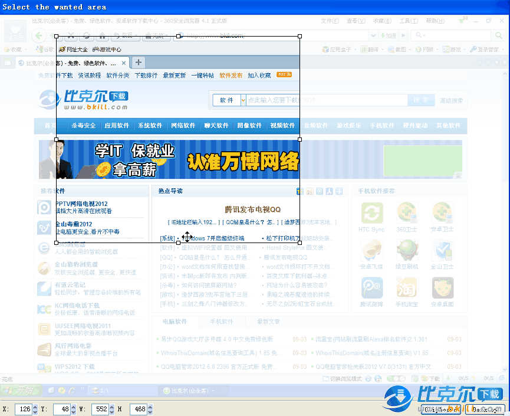Image resolution: width=510 pixels, height=416 pixels.
Task: Select the 手机淘宝 app icon
Action: coord(407,288)
